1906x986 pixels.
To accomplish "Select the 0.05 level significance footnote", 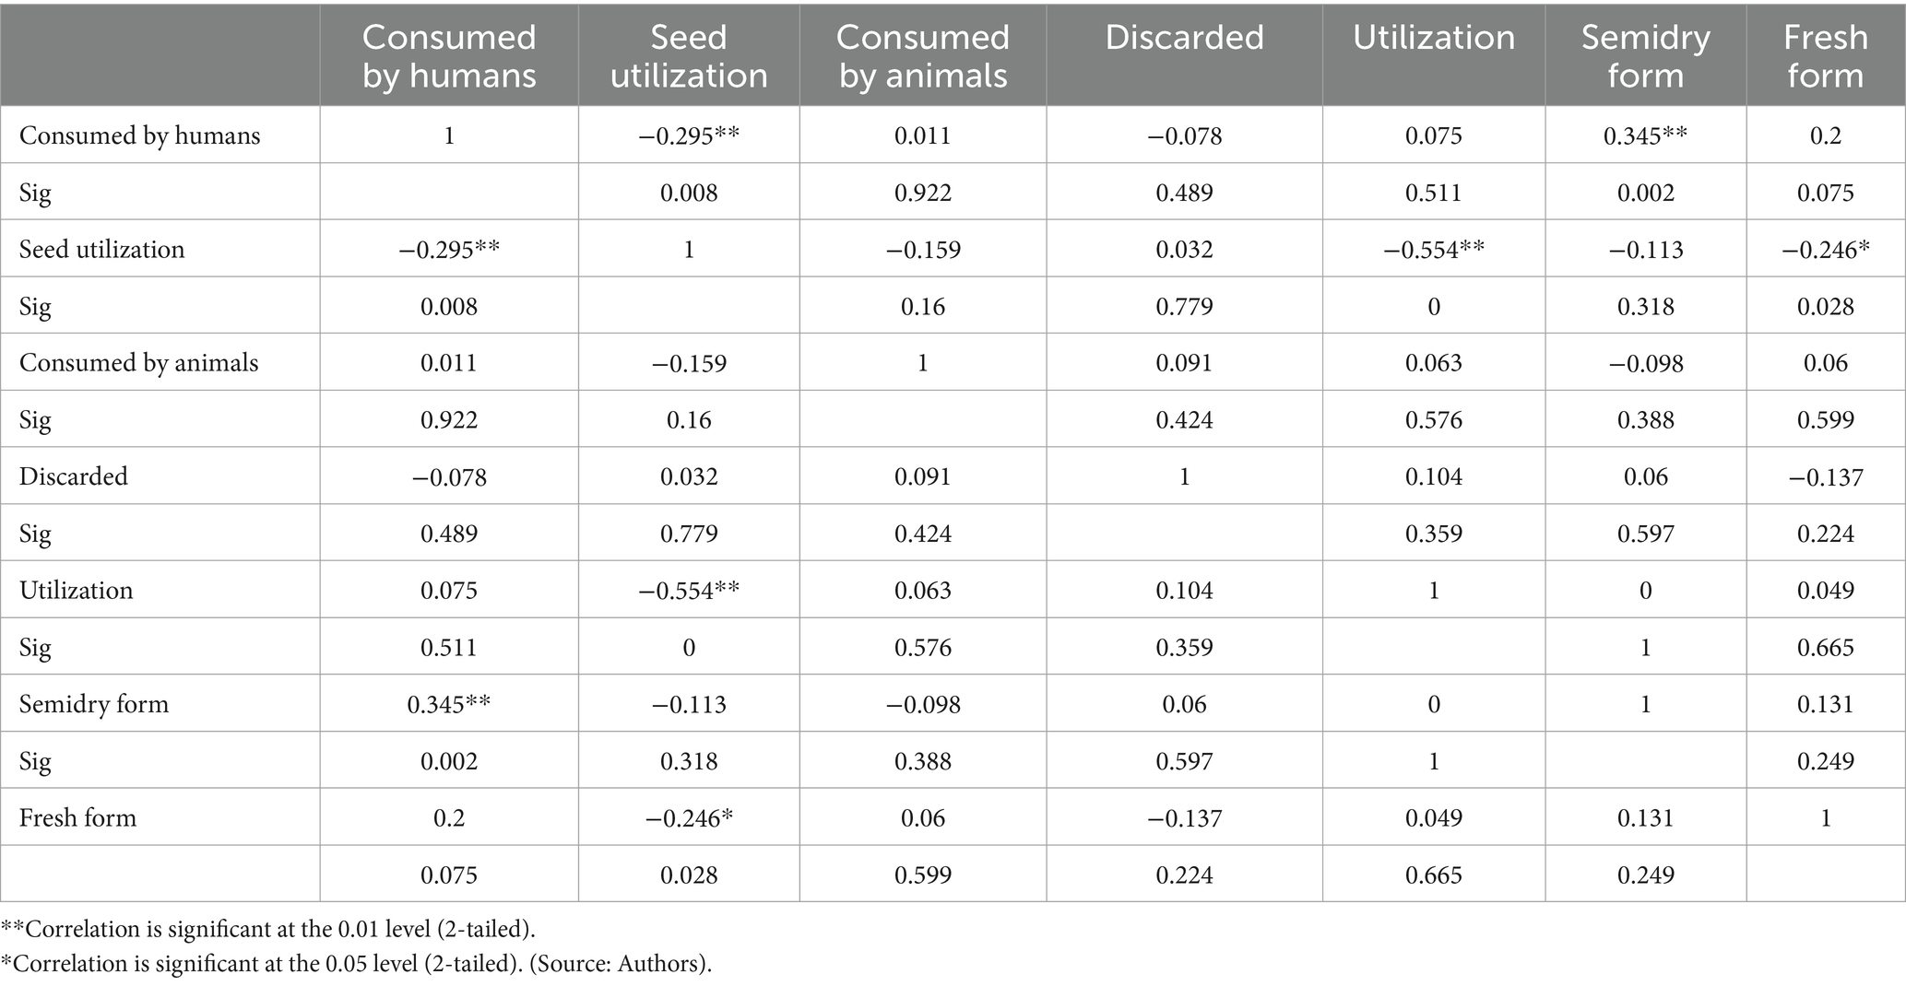I will (x=357, y=964).
